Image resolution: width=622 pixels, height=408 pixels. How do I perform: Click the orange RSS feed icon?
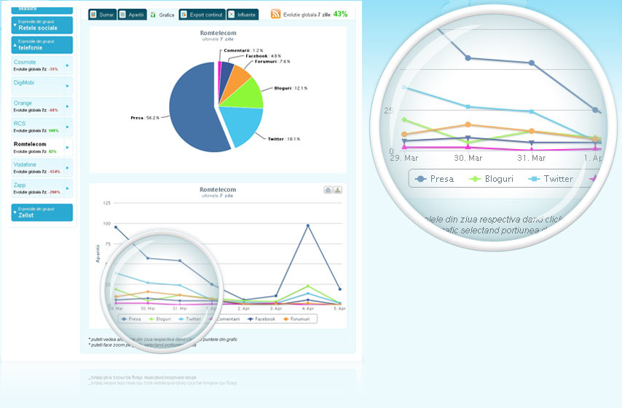[275, 15]
